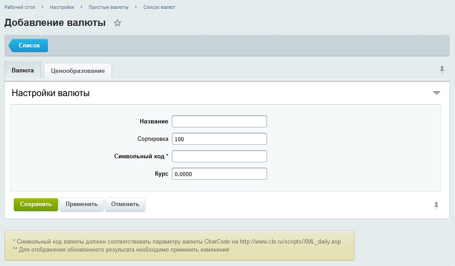Click the Курс input field

tap(219, 173)
